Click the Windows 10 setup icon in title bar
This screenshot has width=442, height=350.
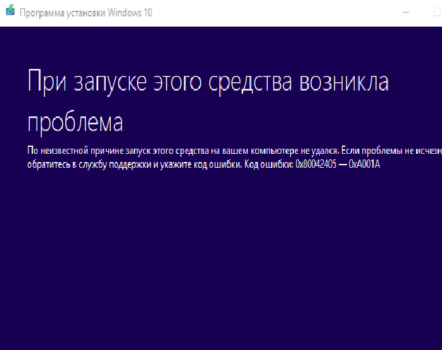click(x=10, y=10)
